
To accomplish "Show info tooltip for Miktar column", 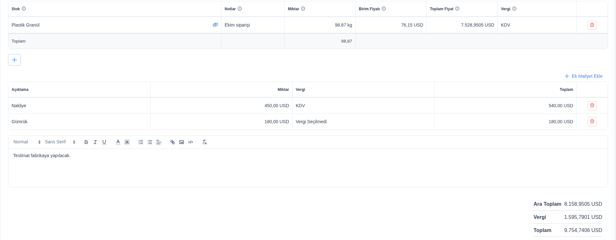I will (x=303, y=9).
